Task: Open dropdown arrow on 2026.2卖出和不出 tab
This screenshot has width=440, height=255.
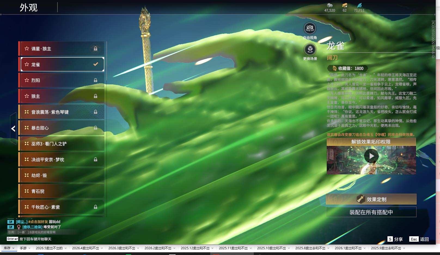Action: pos(174,248)
